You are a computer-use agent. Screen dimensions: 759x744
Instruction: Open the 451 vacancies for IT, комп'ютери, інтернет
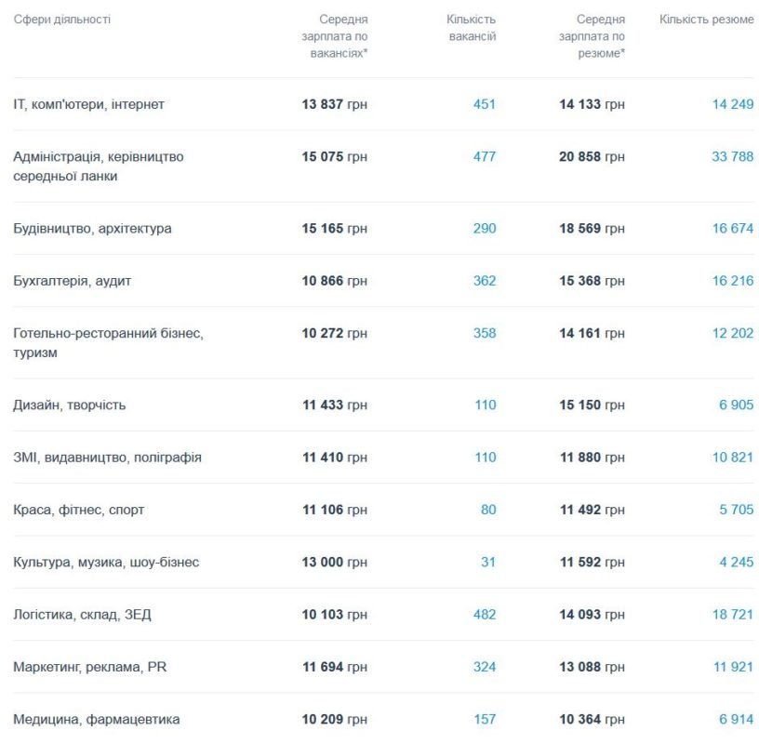point(484,104)
